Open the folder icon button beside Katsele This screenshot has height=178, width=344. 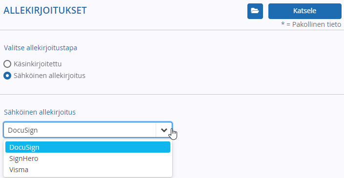(255, 11)
